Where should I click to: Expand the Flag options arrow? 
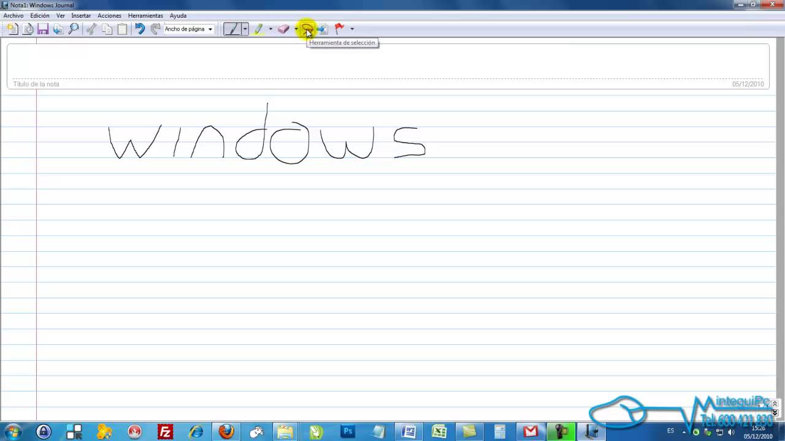[352, 29]
